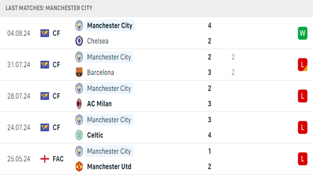Select the Celtic team name
Viewport: 313px width, 176px height.
tap(95, 135)
